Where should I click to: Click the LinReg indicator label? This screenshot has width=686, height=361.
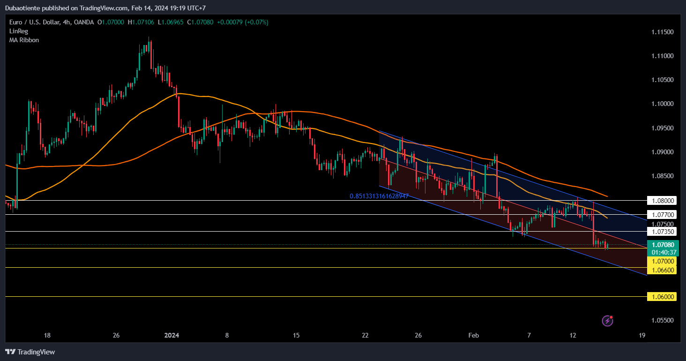tap(19, 31)
